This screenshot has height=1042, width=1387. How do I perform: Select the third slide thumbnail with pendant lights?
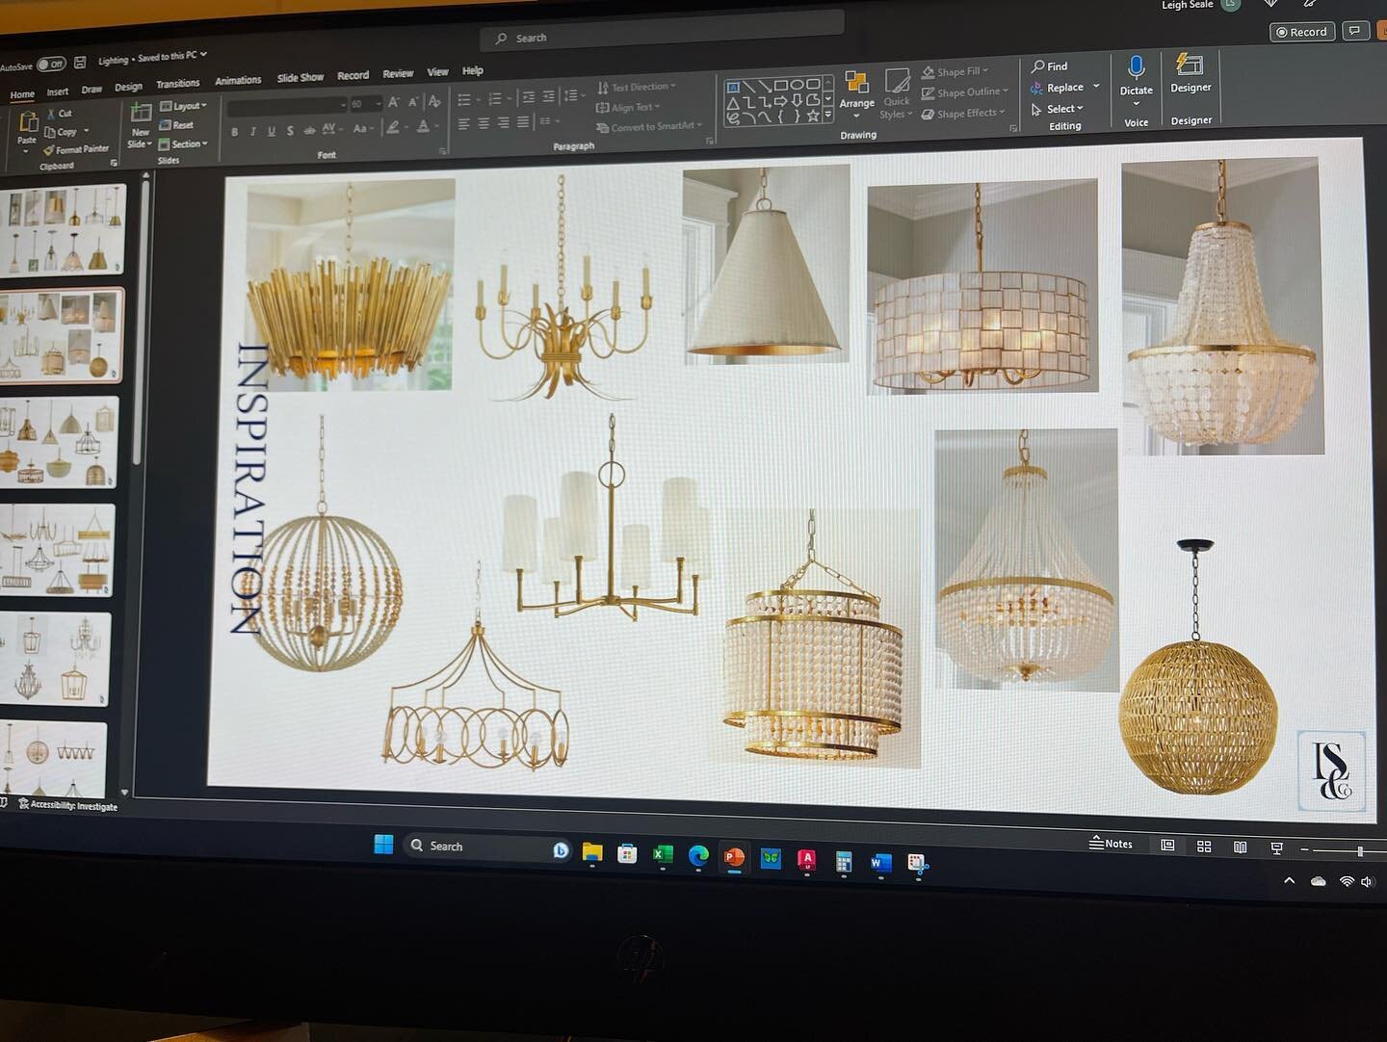60,441
